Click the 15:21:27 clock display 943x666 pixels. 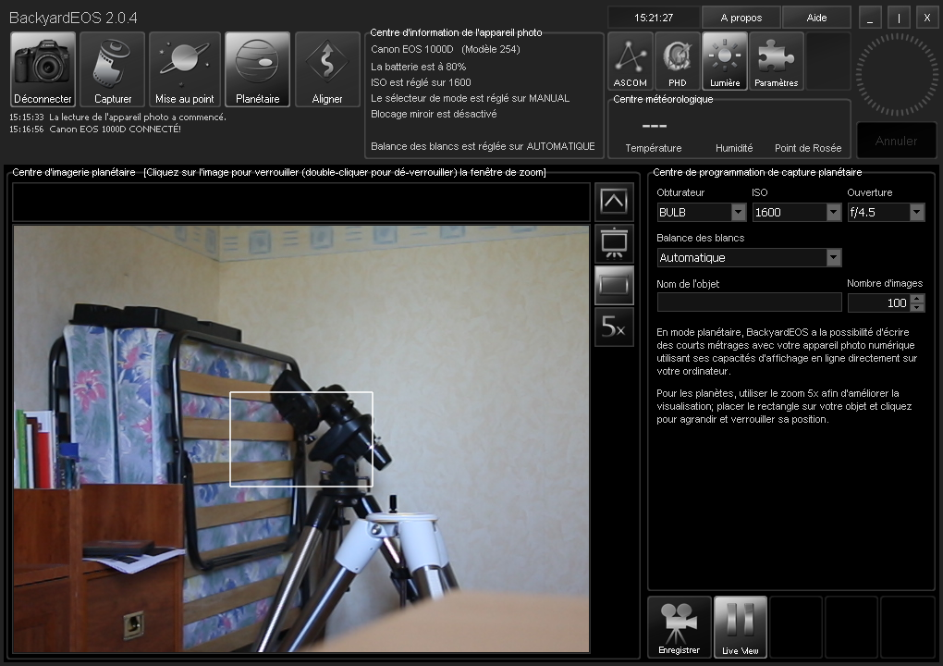pos(654,18)
